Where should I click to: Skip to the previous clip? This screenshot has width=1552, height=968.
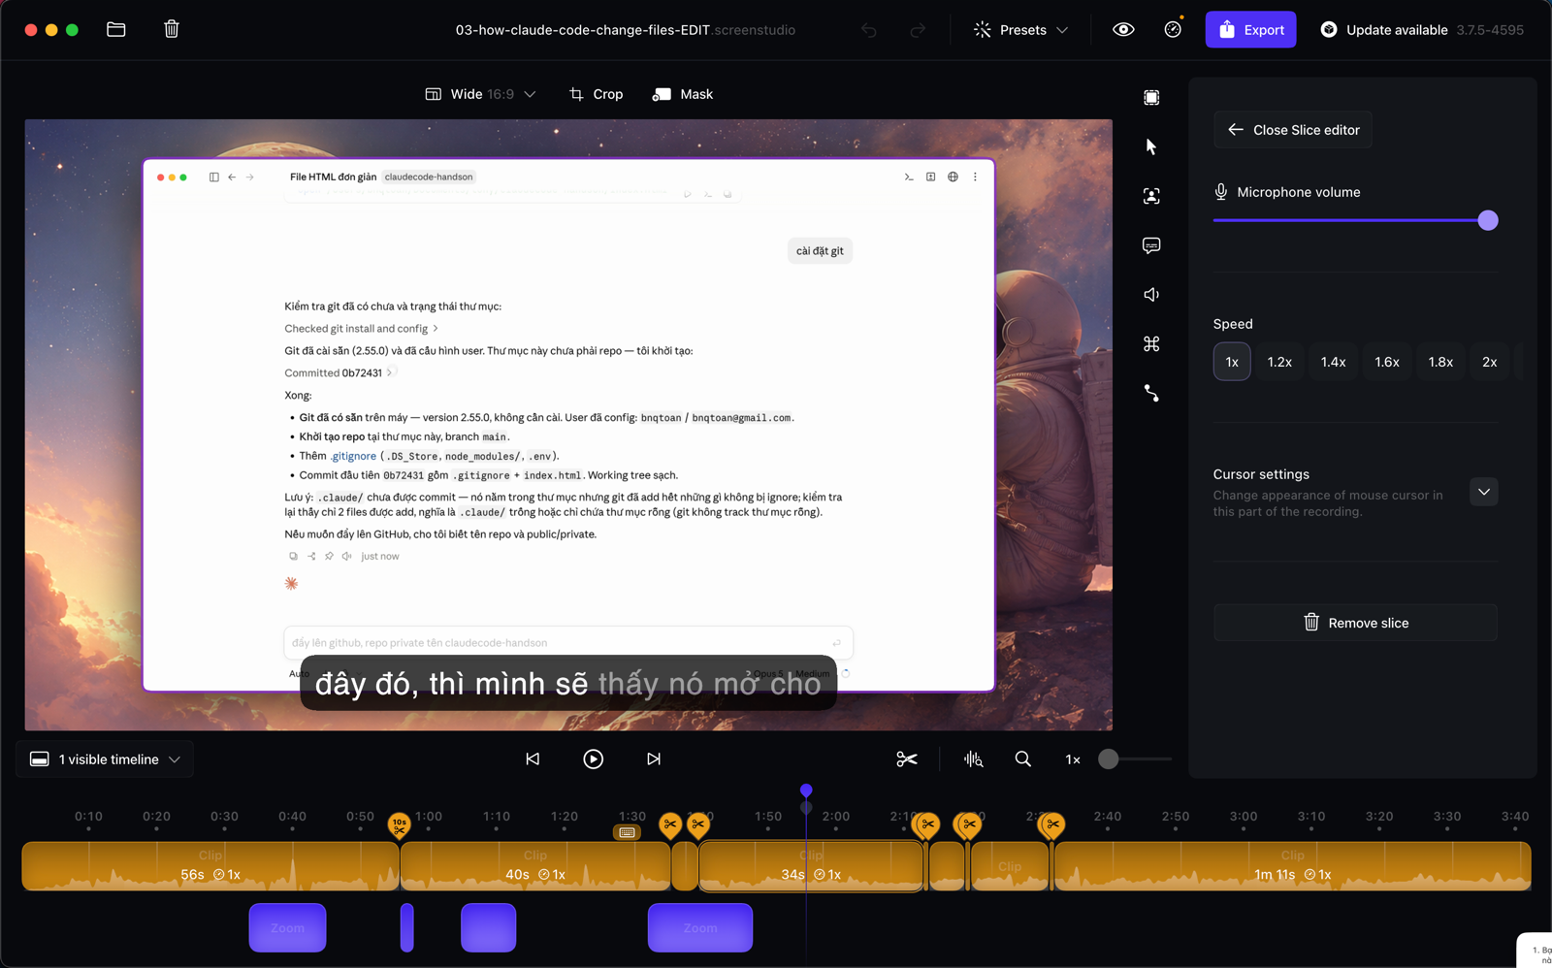click(533, 759)
